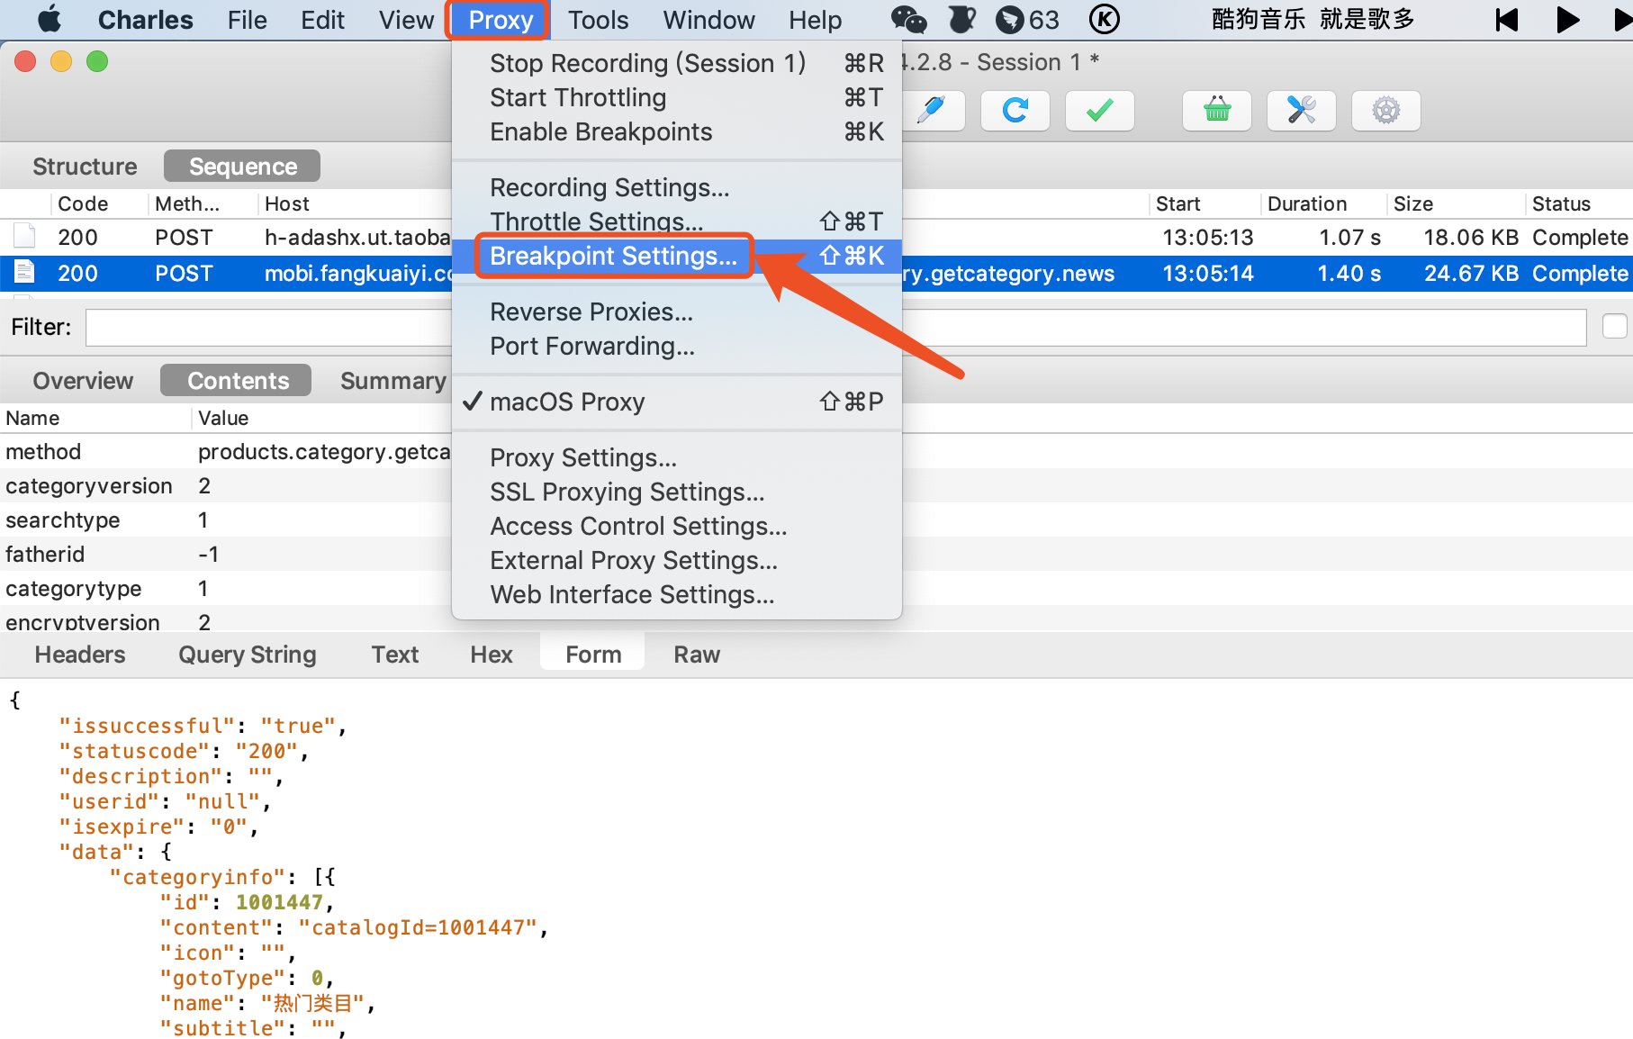This screenshot has width=1633, height=1039.
Task: Toggle the checkbox beside the Filter field
Action: click(1615, 326)
